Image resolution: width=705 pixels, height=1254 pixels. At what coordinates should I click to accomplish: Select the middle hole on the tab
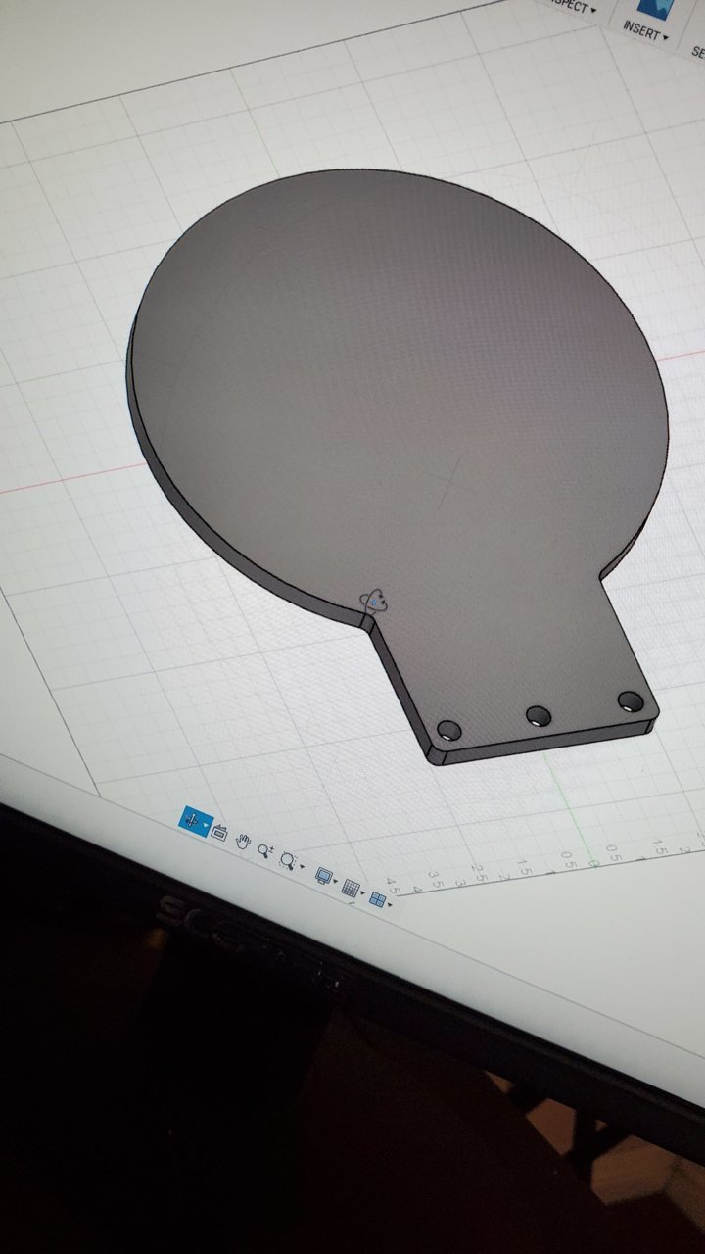click(x=539, y=716)
